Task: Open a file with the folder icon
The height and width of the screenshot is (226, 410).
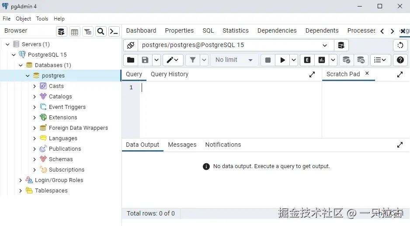Action: point(131,60)
